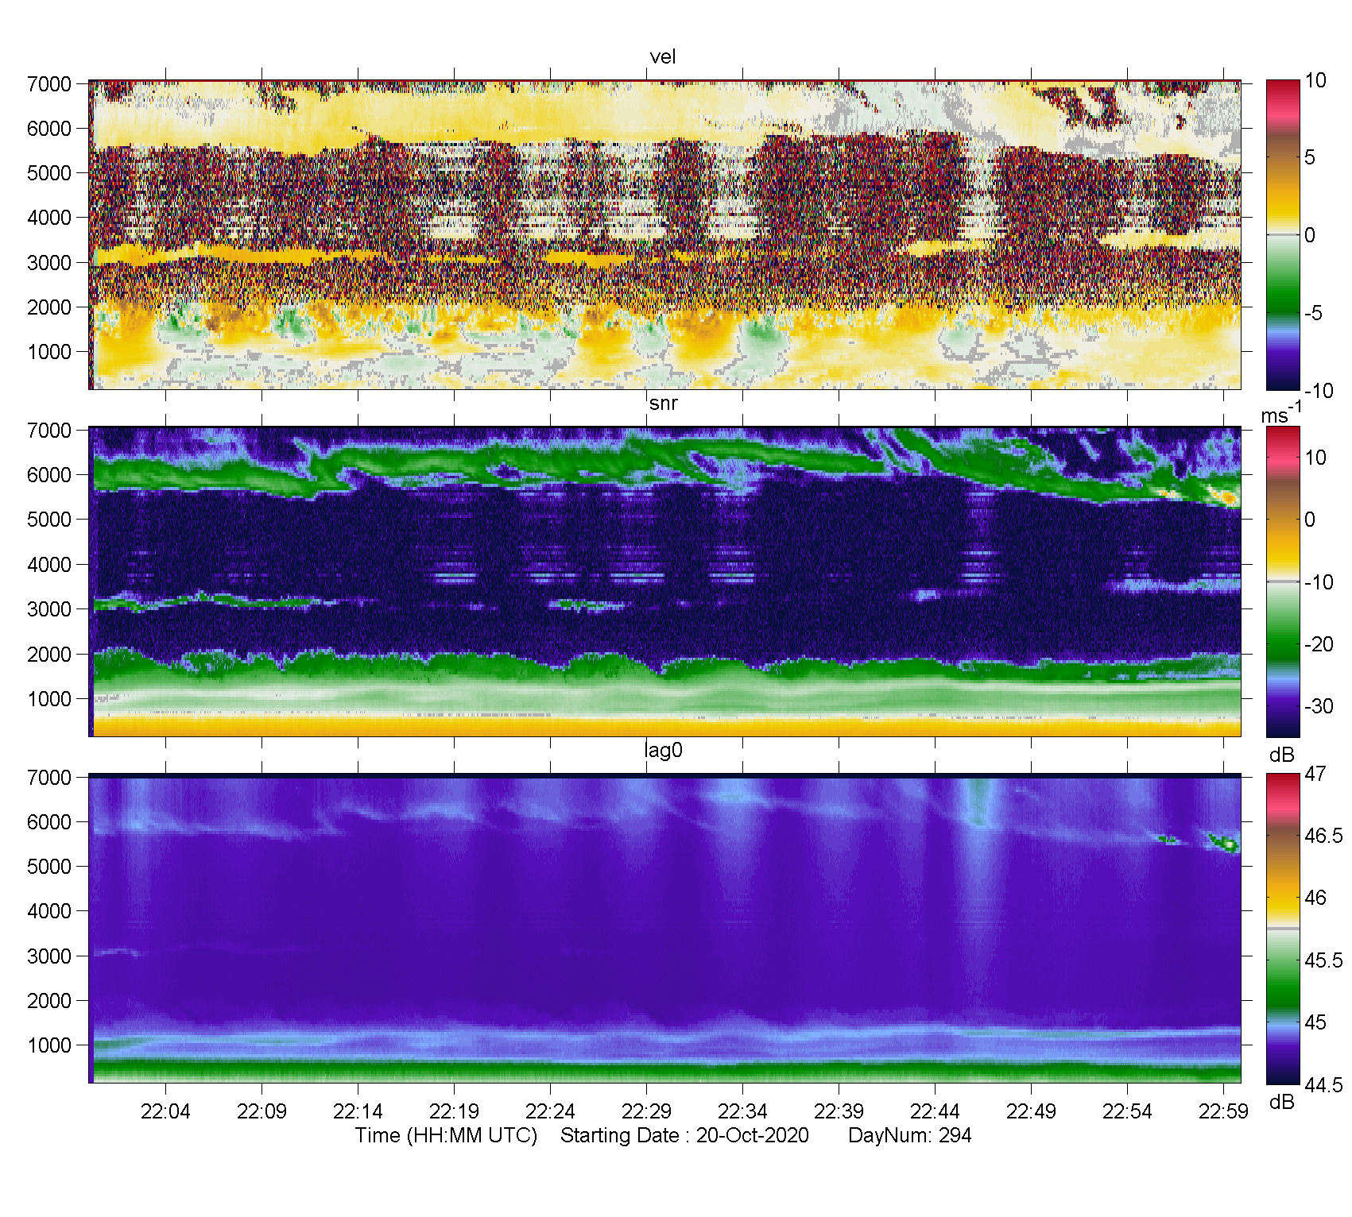Select the 22:24 time tick label
Viewport: 1352px width, 1217px height.
pyautogui.click(x=550, y=1111)
